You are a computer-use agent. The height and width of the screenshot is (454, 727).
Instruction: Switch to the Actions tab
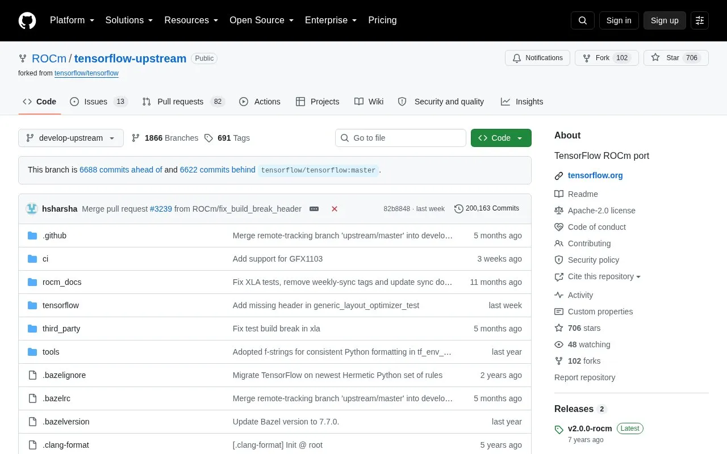(x=260, y=102)
